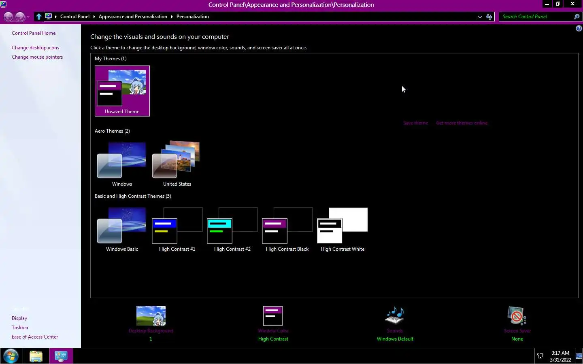The width and height of the screenshot is (583, 364).
Task: Open Screen Saver settings icon
Action: [x=517, y=316]
